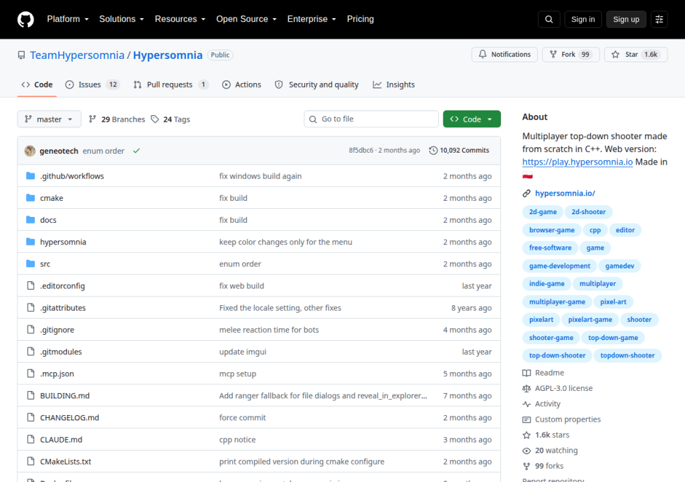
Task: Open the header settings sliders icon
Action: pos(659,19)
